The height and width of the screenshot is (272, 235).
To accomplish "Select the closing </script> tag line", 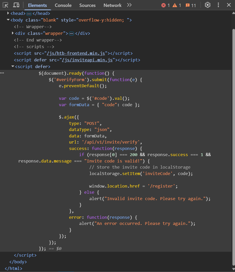I will click(x=25, y=255).
